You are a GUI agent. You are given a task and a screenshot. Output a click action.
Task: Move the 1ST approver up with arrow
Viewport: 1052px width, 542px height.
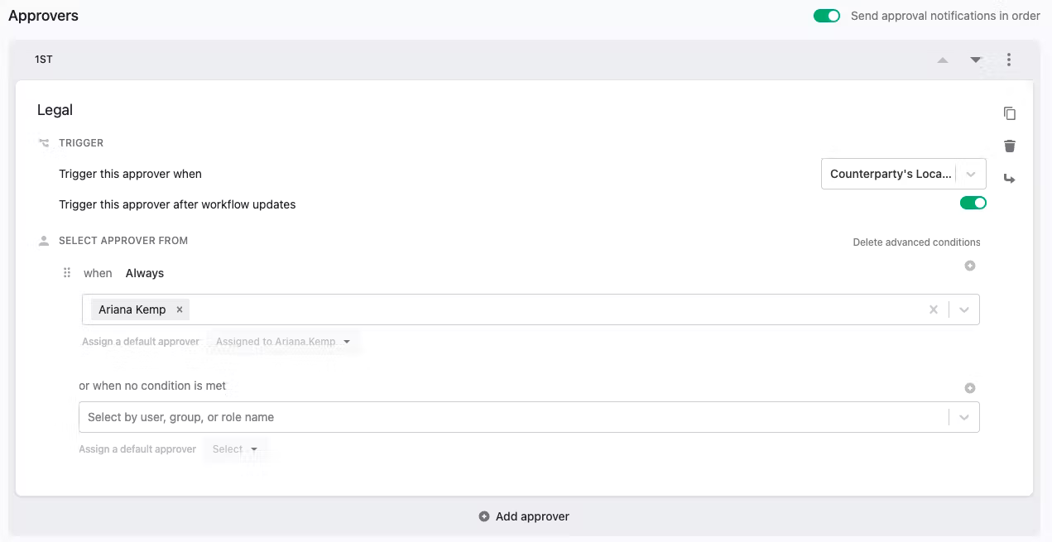click(943, 60)
